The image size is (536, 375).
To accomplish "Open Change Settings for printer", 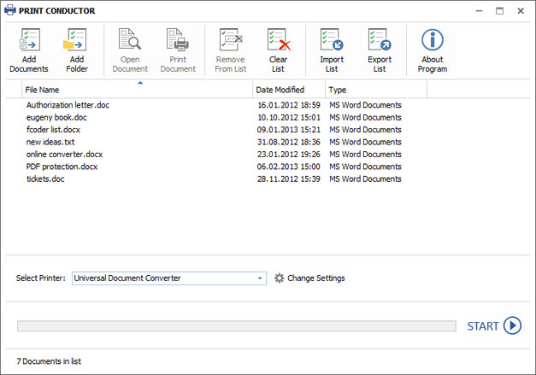I will (309, 278).
